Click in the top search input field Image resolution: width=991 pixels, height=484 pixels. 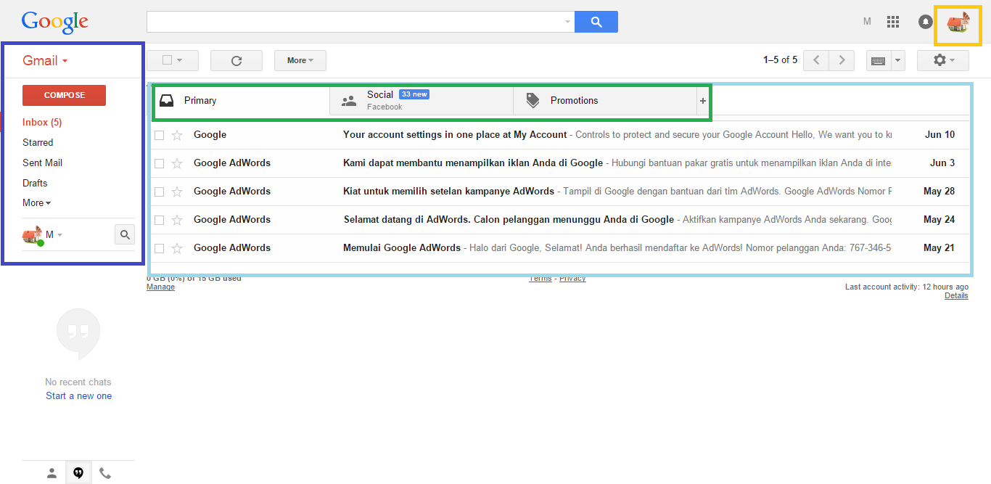pos(355,22)
